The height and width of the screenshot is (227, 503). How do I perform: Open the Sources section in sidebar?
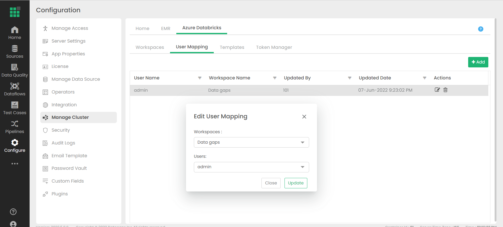15,52
